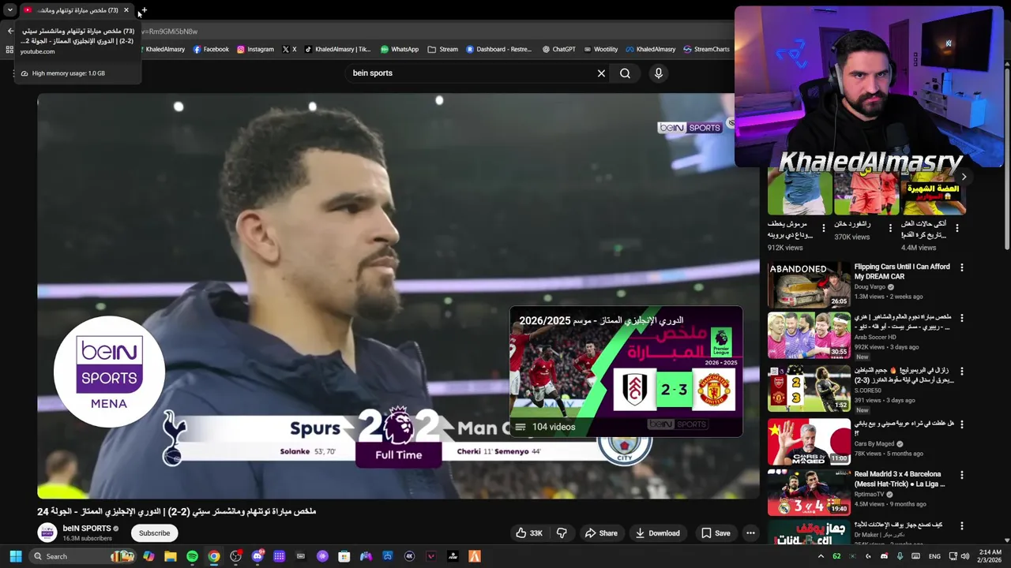
Task: Open the Arab Soccer HD video thumbnail
Action: click(x=809, y=335)
